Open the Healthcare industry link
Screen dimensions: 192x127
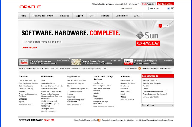click(x=125, y=86)
